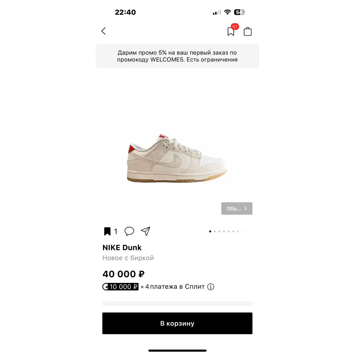Tap the Wi-Fi status icon

227,12
